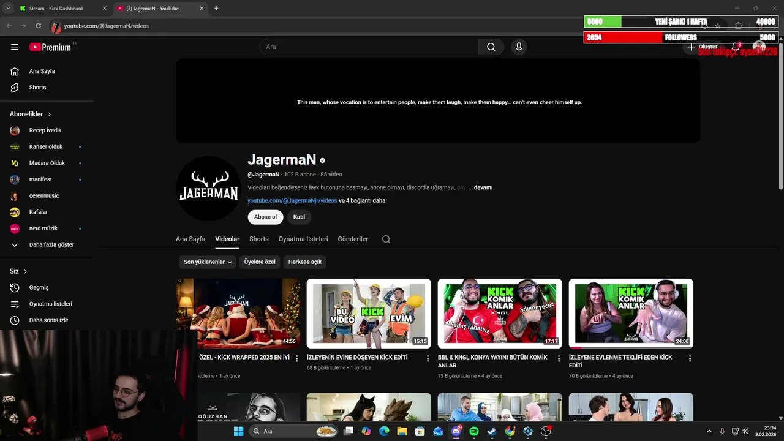Click the search magnifier button
The height and width of the screenshot is (441, 784).
[491, 47]
